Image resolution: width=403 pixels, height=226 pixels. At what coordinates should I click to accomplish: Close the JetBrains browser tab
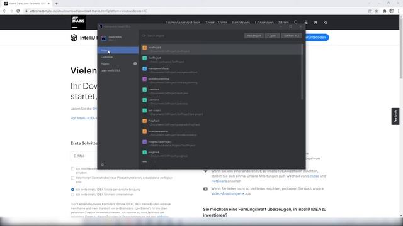tap(48, 4)
